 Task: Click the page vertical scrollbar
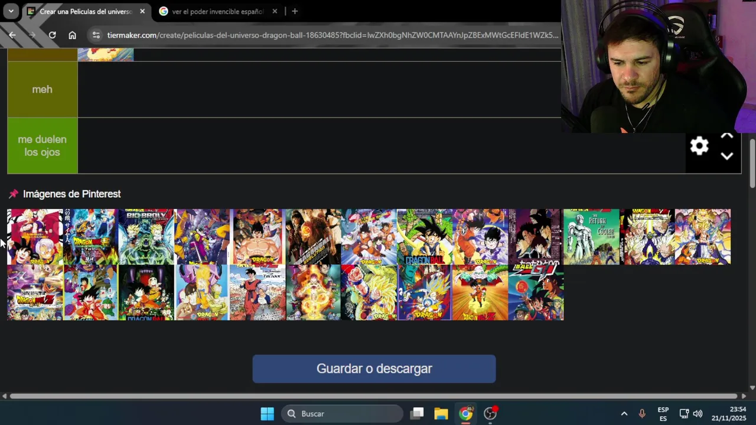point(752,163)
